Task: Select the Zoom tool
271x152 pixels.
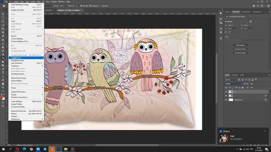Action: tap(3, 87)
